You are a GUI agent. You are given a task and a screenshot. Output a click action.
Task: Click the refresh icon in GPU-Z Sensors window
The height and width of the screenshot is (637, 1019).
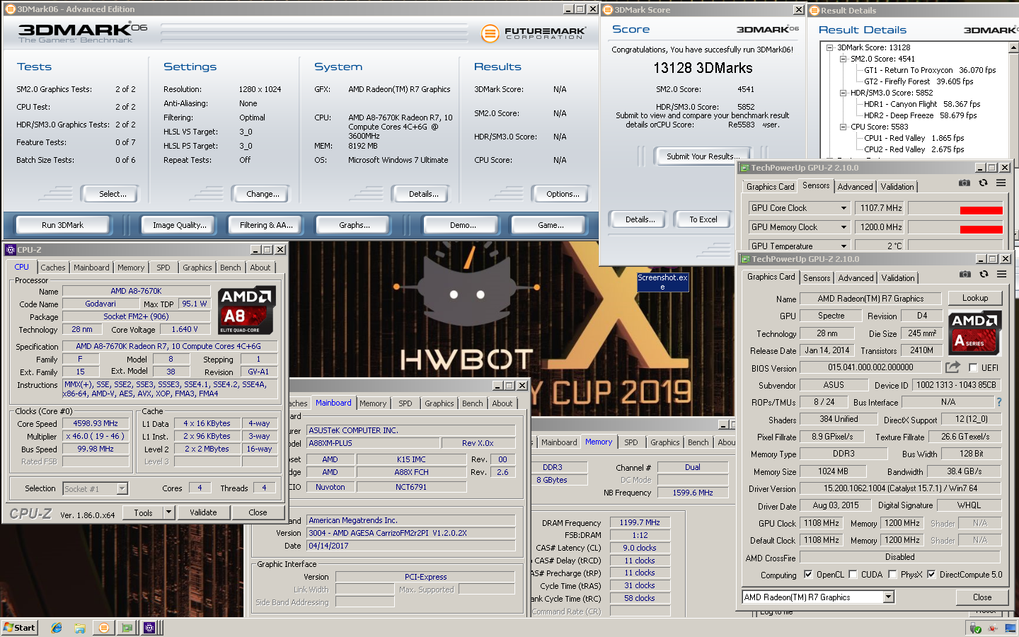tap(983, 183)
